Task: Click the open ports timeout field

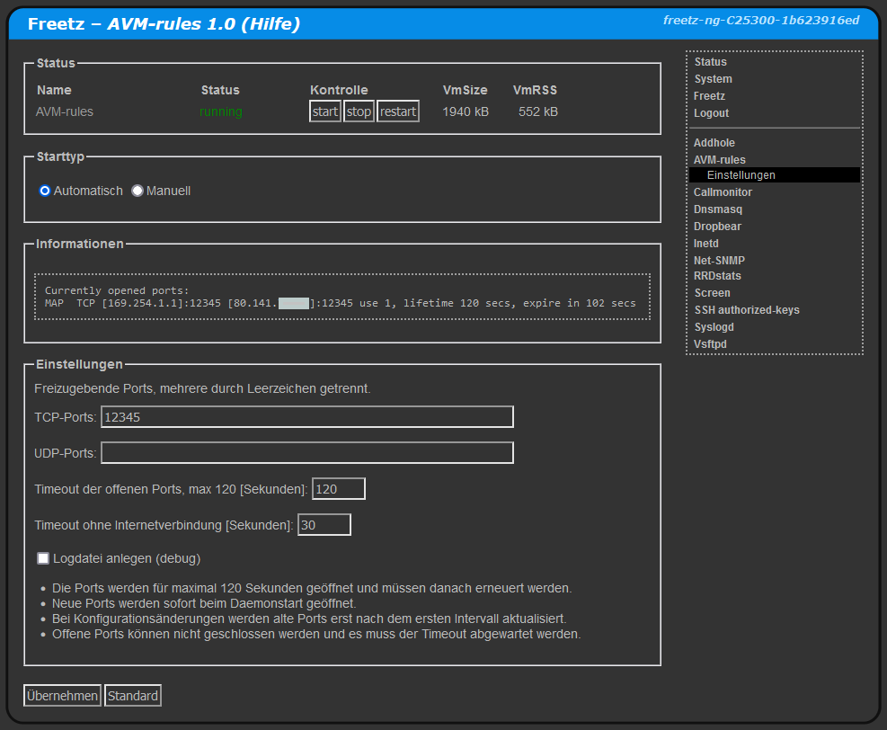Action: (338, 489)
